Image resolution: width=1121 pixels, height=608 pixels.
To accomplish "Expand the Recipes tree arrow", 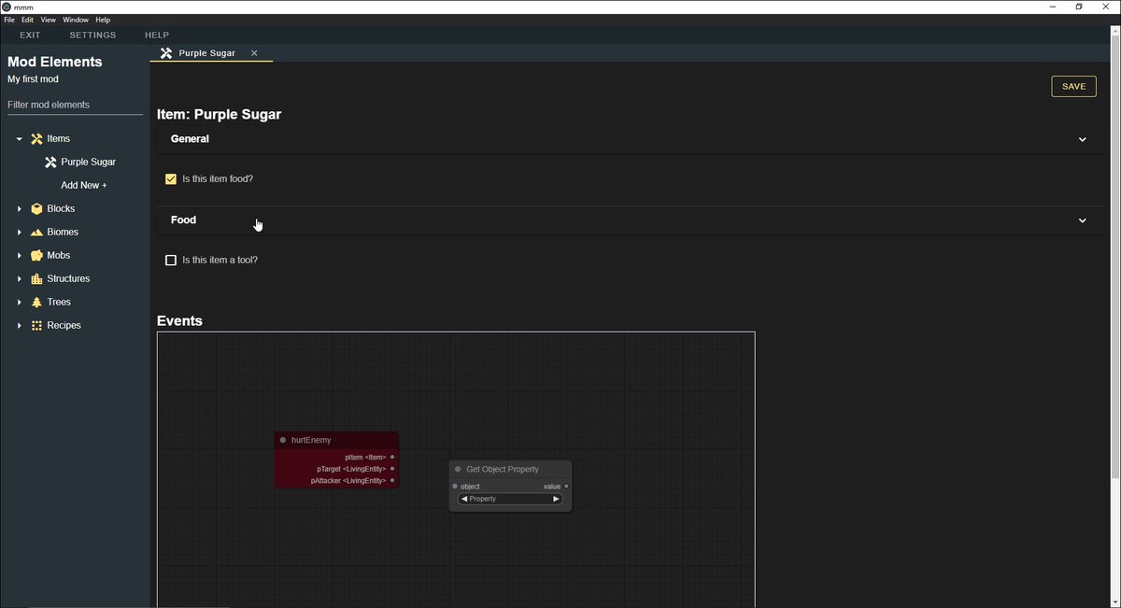I will click(20, 326).
